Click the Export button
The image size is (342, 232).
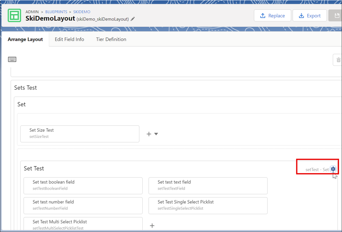coord(310,15)
